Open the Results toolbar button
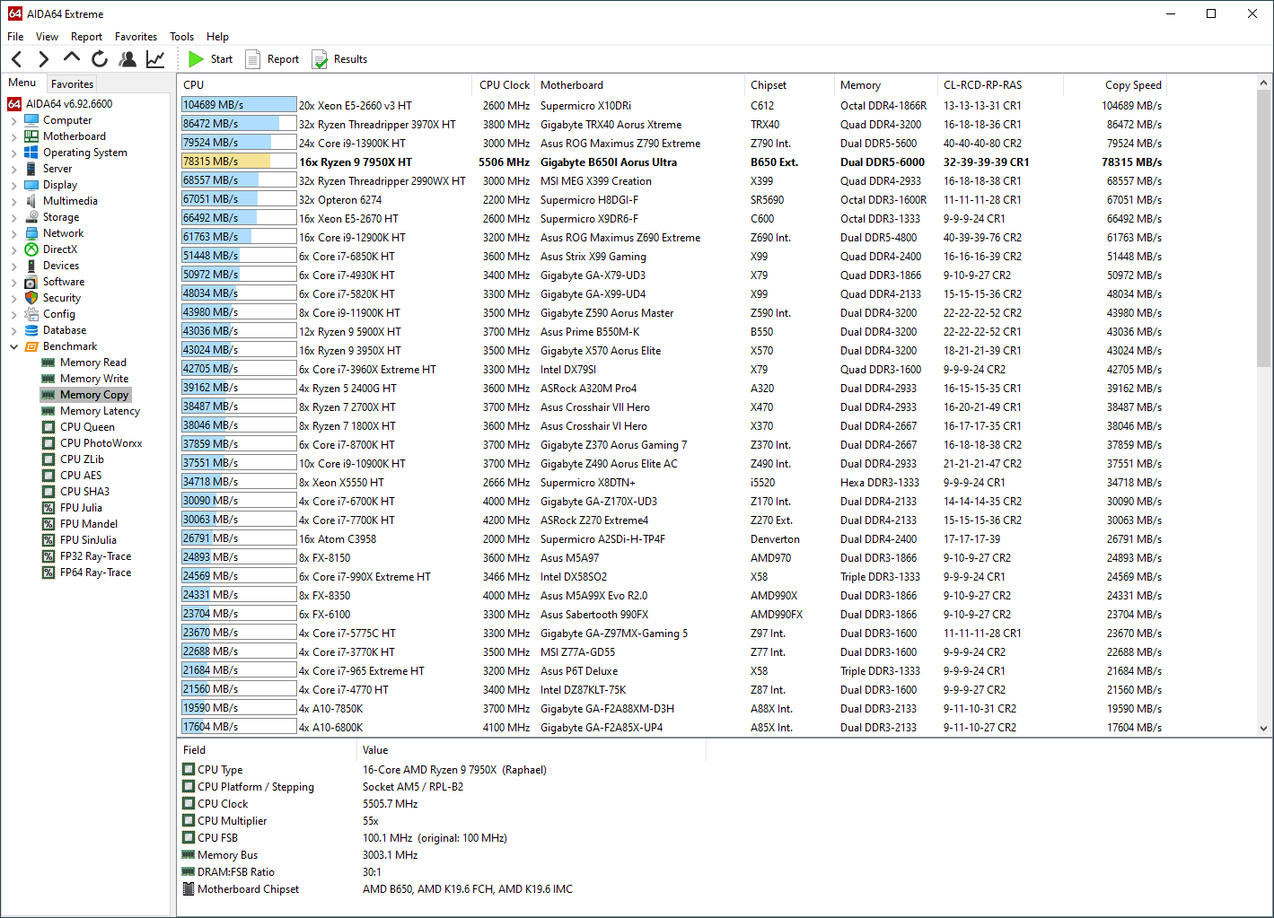The image size is (1274, 918). (339, 59)
